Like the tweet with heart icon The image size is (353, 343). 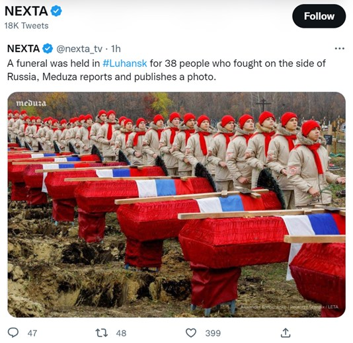point(191,332)
